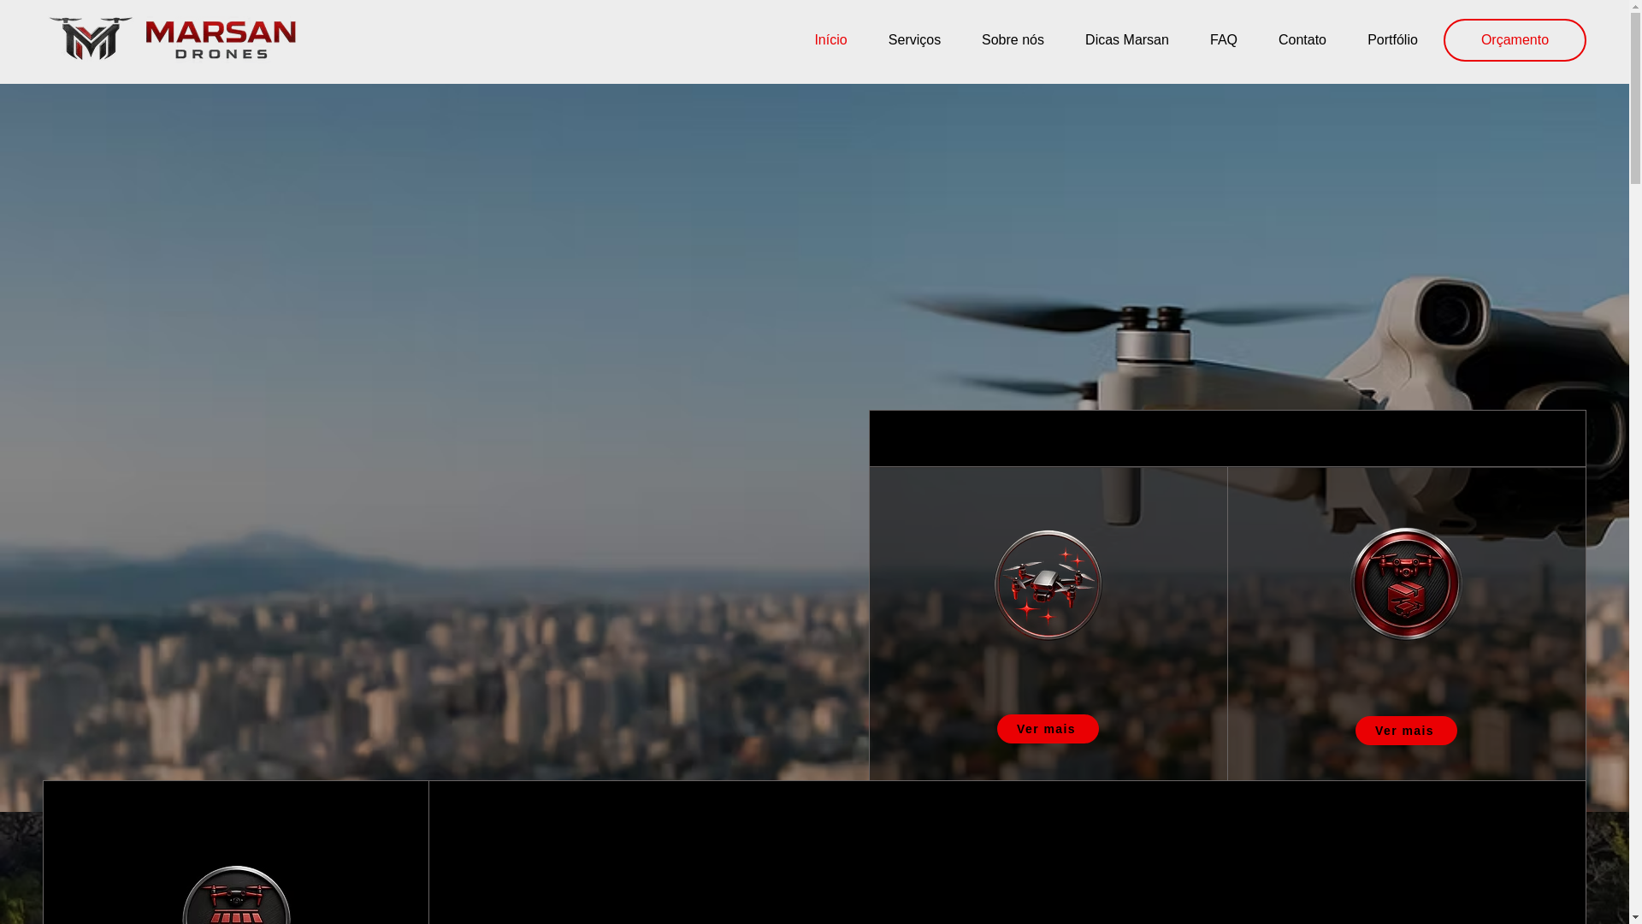Open the Portfólio page
Screen dimensions: 1642x924
click(1392, 40)
